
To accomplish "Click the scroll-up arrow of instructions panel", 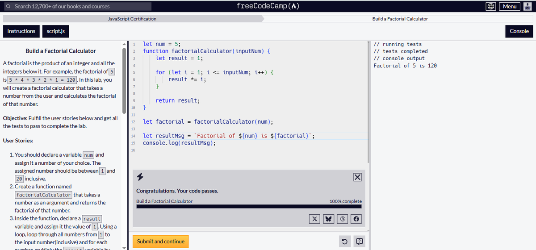I will 125,44.
